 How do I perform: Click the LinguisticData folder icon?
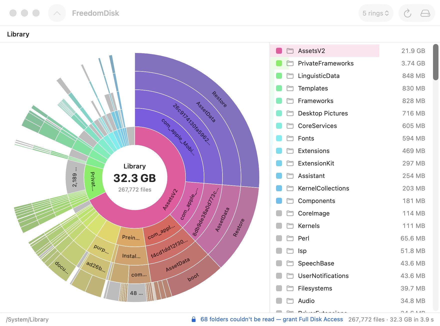click(x=290, y=76)
